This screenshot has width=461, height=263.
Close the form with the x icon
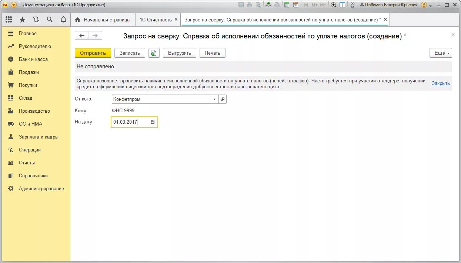click(x=452, y=34)
